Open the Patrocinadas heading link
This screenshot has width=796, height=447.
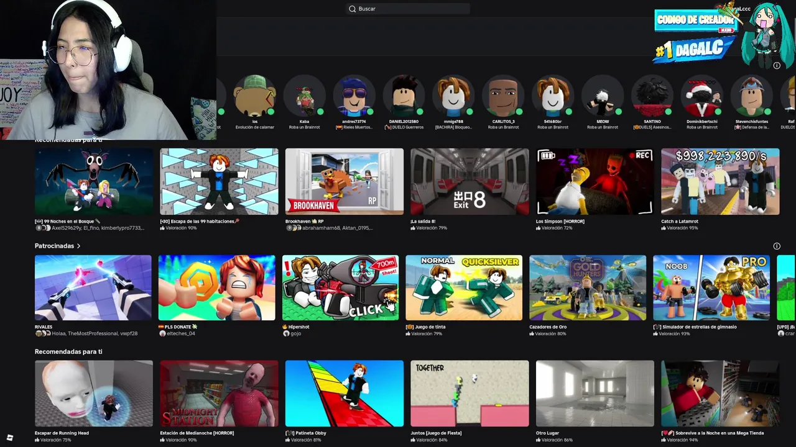(x=54, y=246)
